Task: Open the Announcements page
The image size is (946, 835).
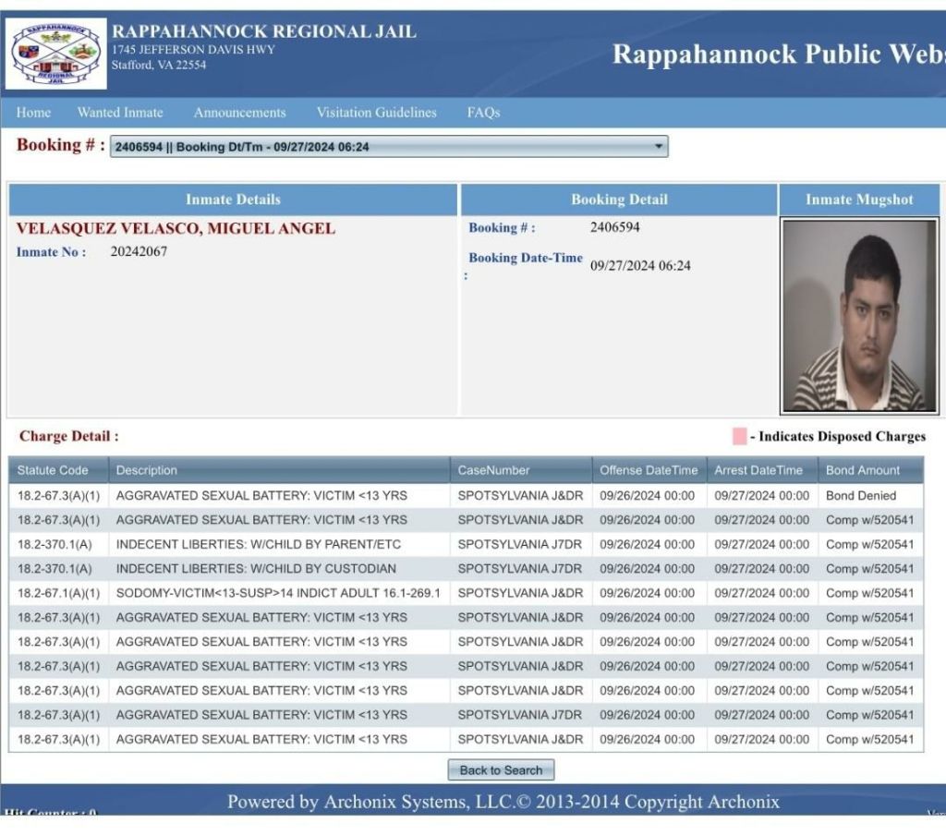Action: [239, 113]
